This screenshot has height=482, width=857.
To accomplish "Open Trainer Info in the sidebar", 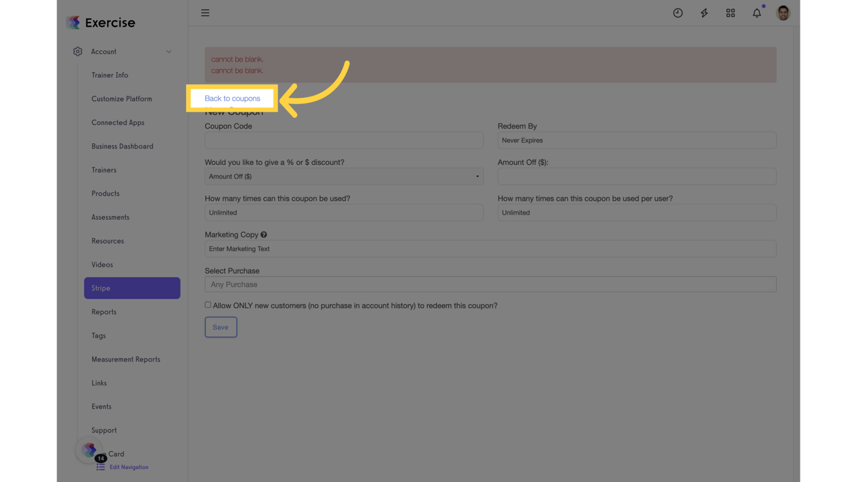I will click(110, 75).
